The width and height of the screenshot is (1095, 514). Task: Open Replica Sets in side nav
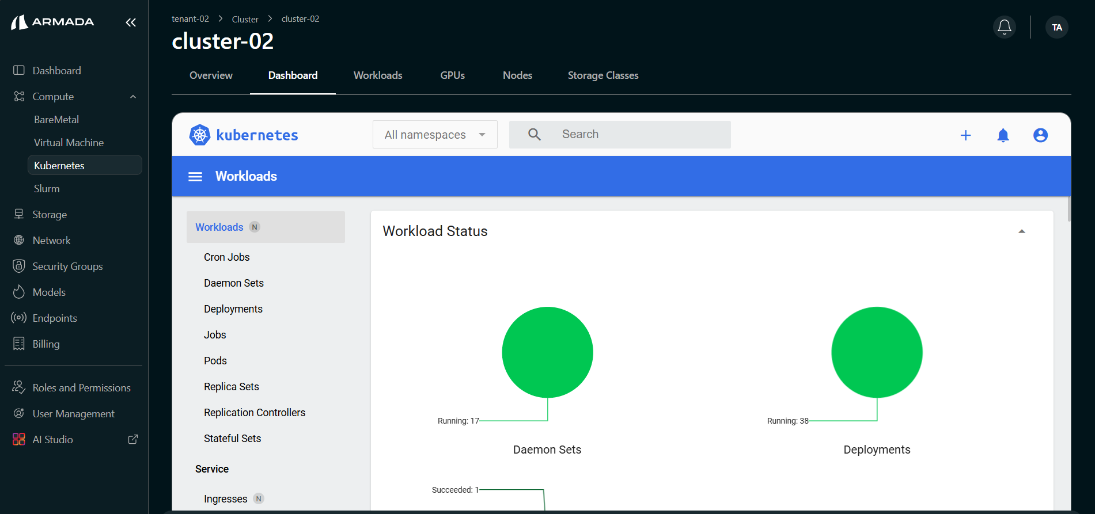(231, 387)
